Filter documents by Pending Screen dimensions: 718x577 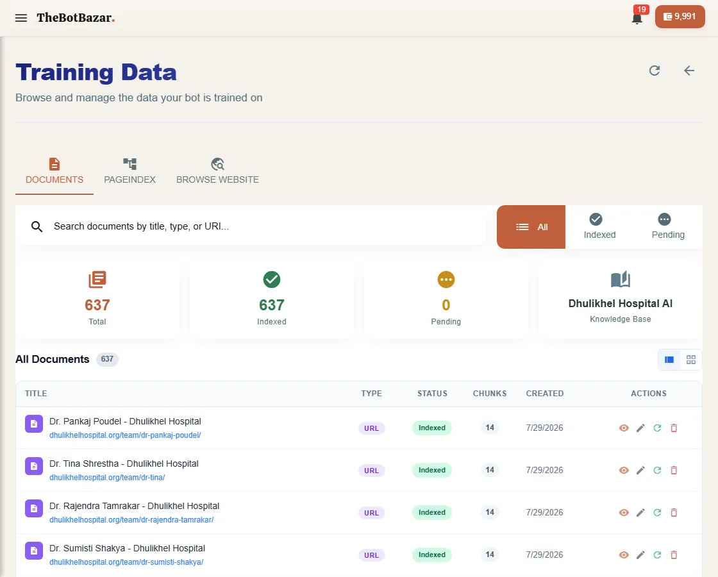coord(668,227)
